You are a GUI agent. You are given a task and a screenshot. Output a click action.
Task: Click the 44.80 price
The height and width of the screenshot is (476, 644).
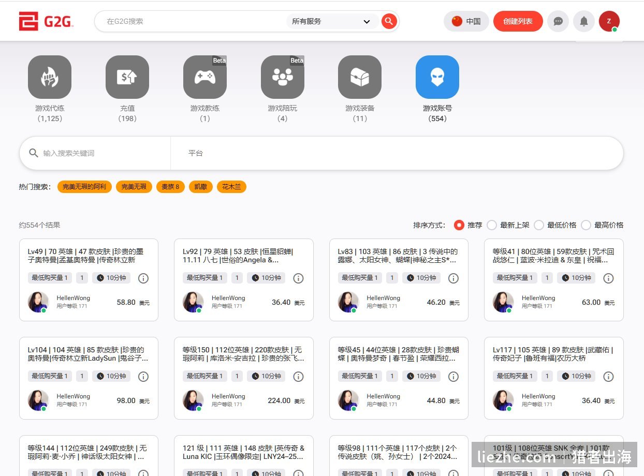coord(436,400)
